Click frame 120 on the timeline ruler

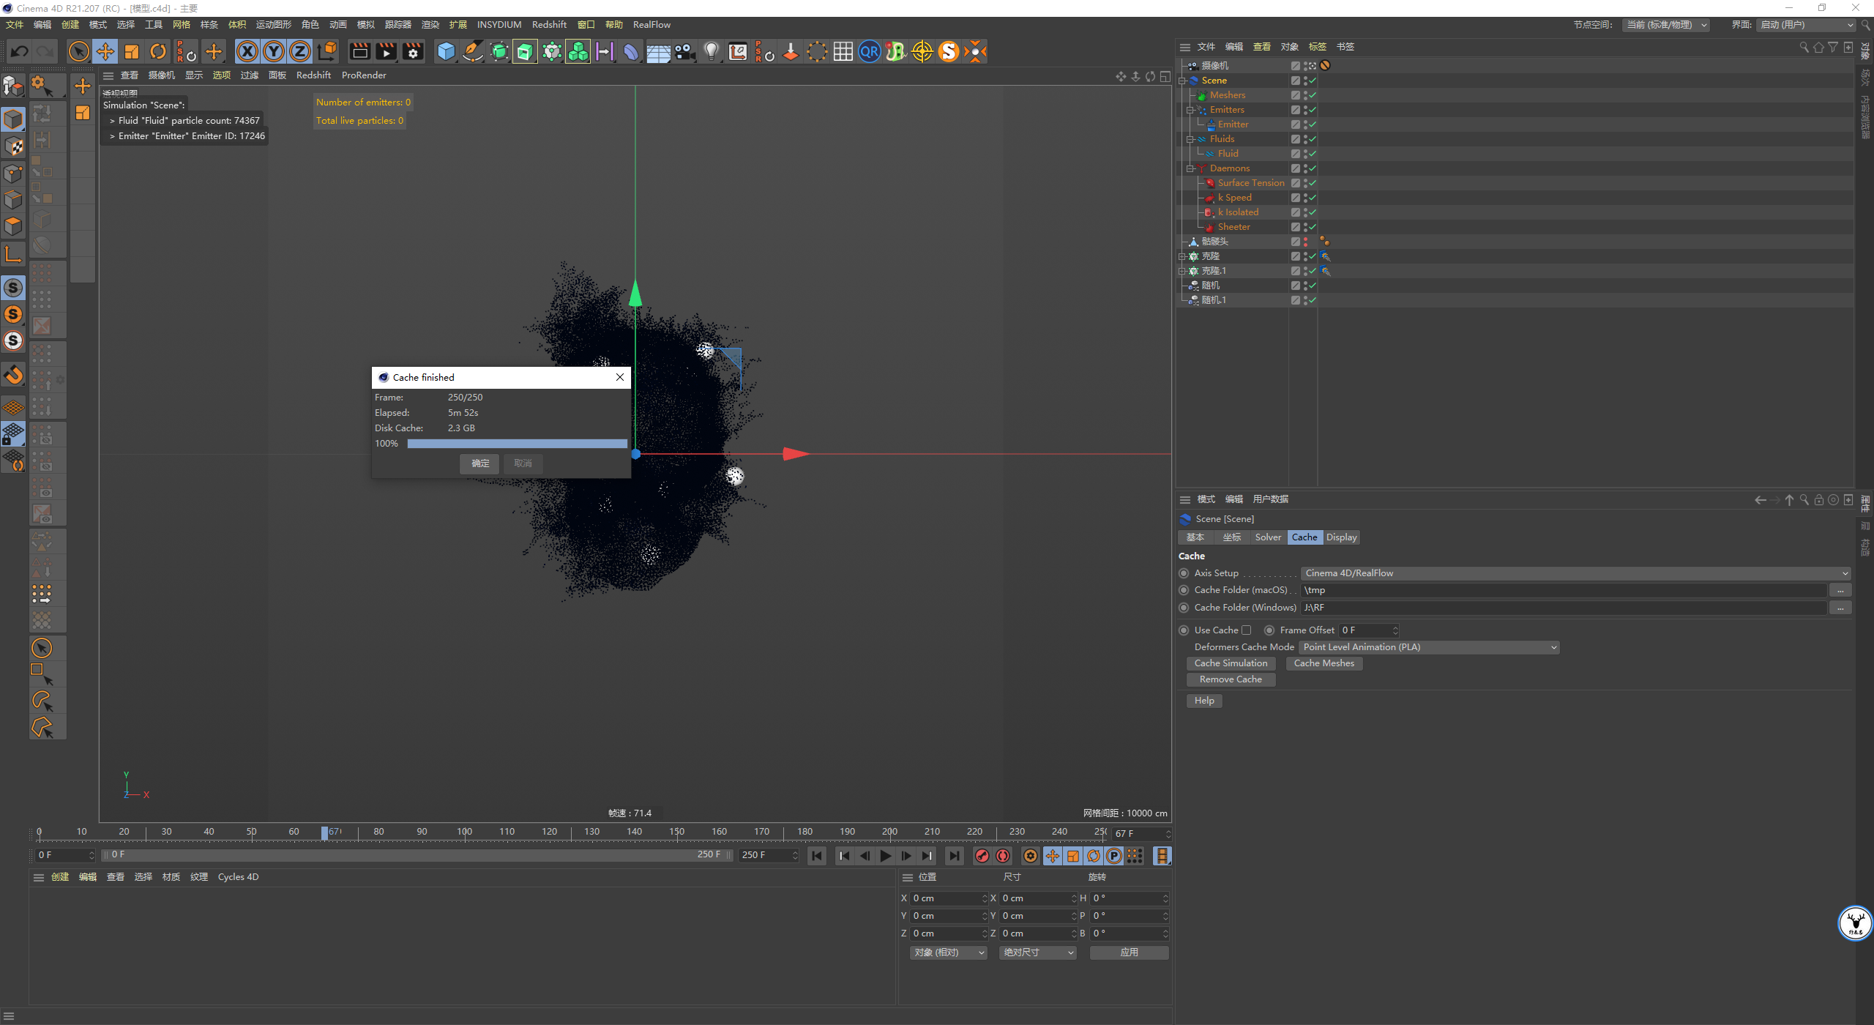[549, 832]
